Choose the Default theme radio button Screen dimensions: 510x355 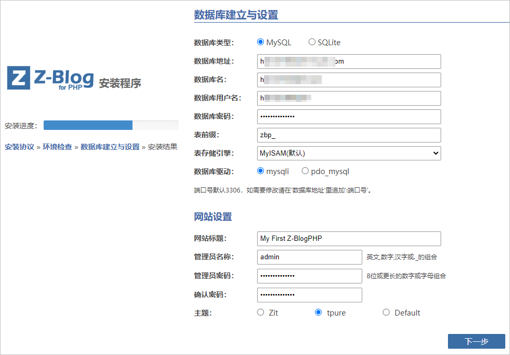386,312
